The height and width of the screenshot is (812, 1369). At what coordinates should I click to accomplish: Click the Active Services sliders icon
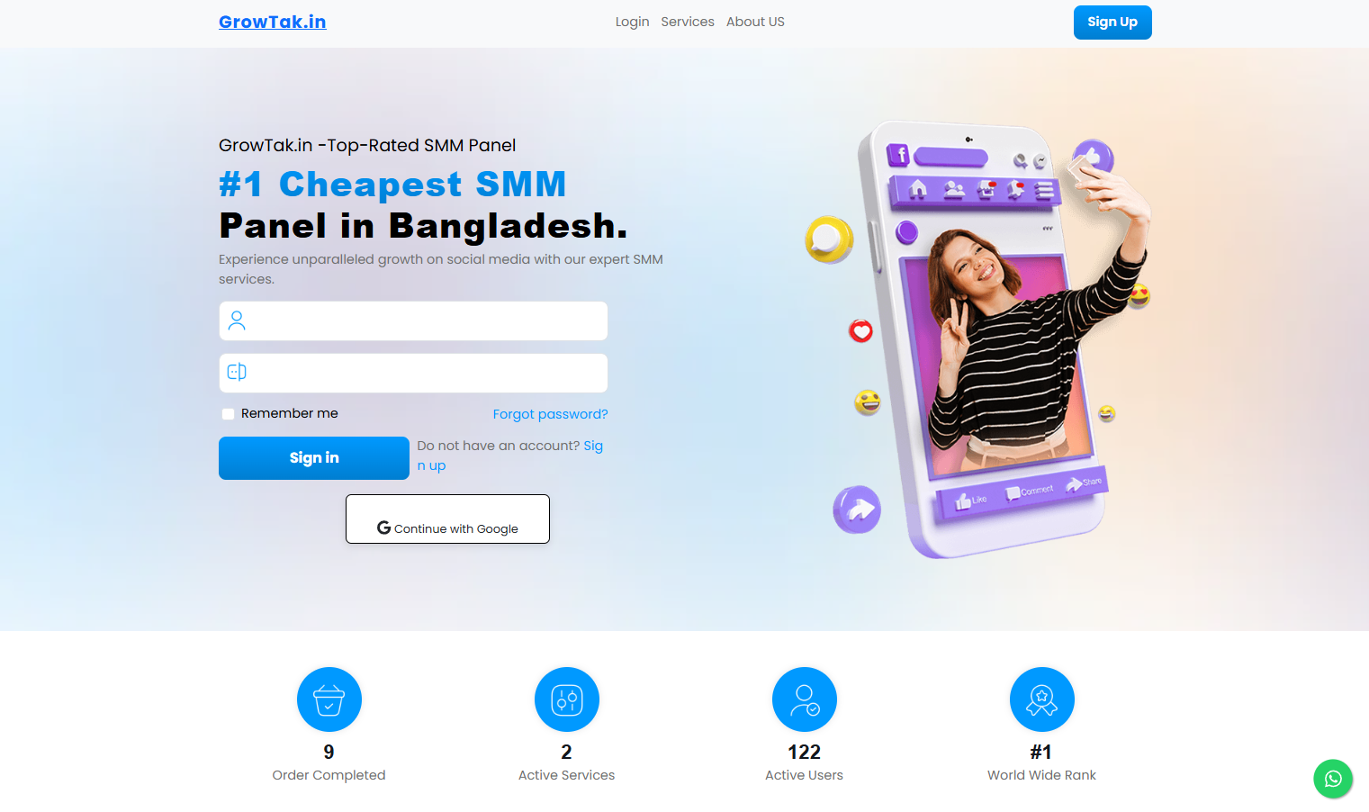(567, 699)
